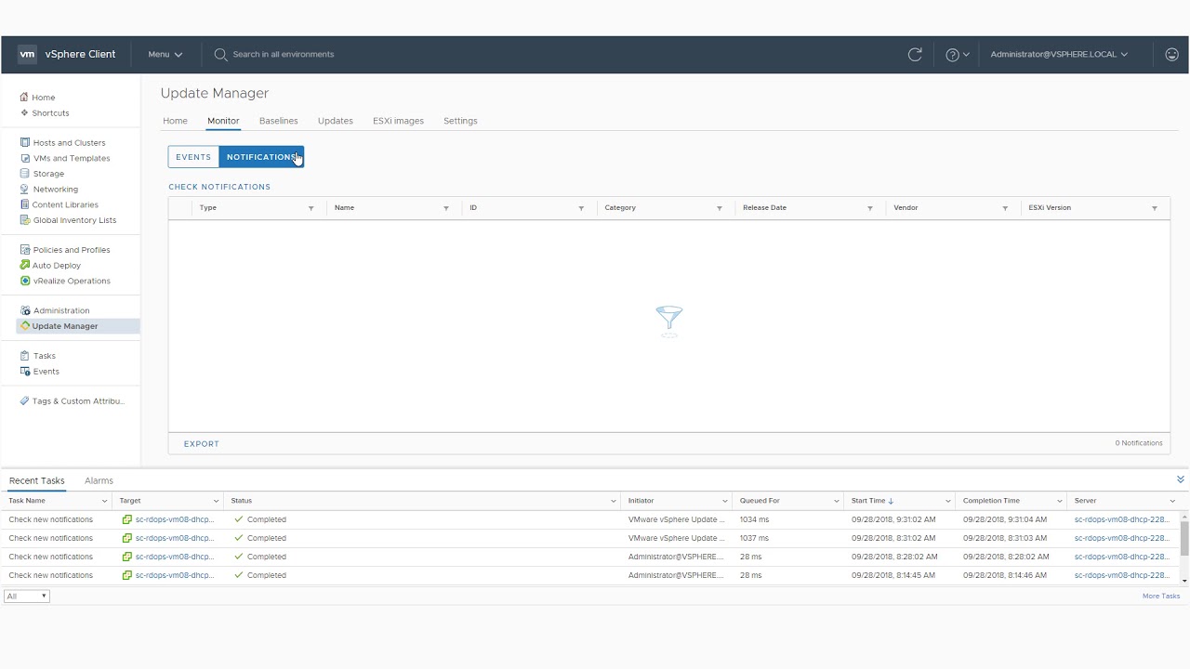Click the Policies and Profiles icon
Image resolution: width=1190 pixels, height=669 pixels.
[x=25, y=249]
